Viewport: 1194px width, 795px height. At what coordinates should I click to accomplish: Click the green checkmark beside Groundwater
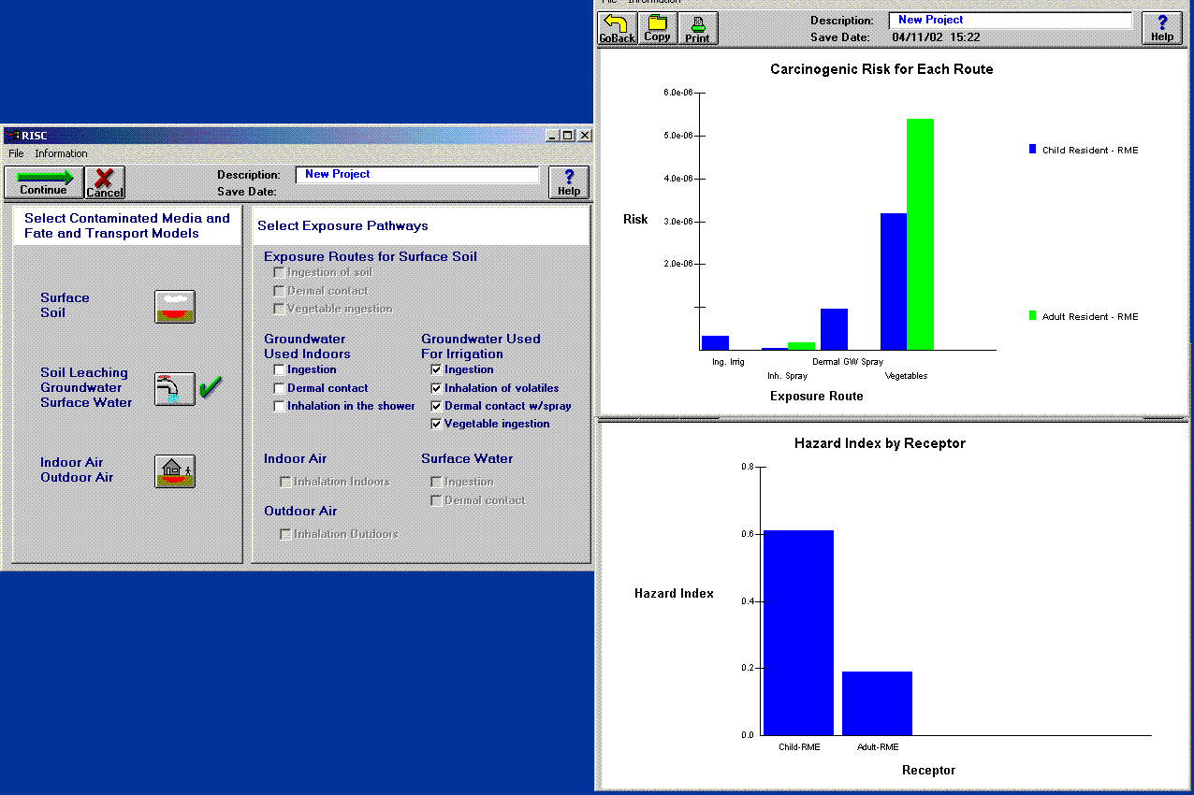(211, 385)
